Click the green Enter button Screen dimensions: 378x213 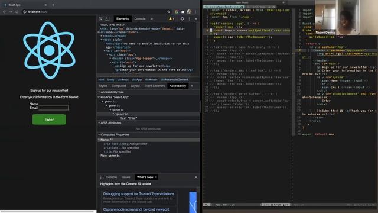(x=49, y=120)
